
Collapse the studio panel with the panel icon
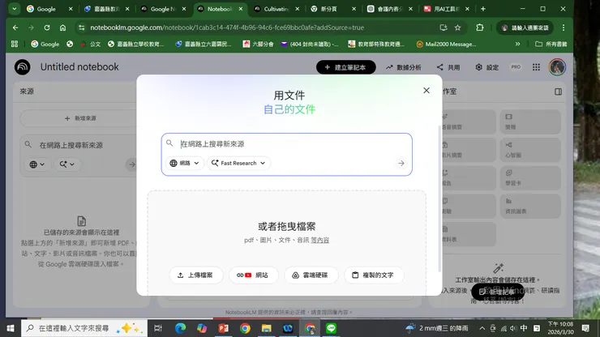pyautogui.click(x=559, y=92)
